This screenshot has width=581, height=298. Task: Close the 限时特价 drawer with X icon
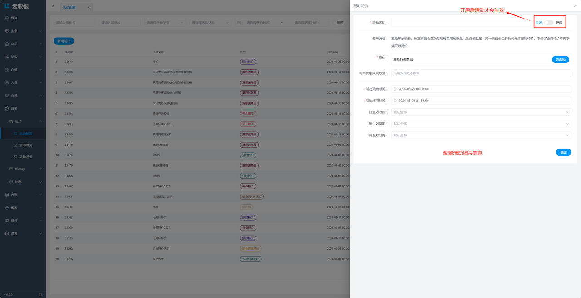click(x=575, y=6)
